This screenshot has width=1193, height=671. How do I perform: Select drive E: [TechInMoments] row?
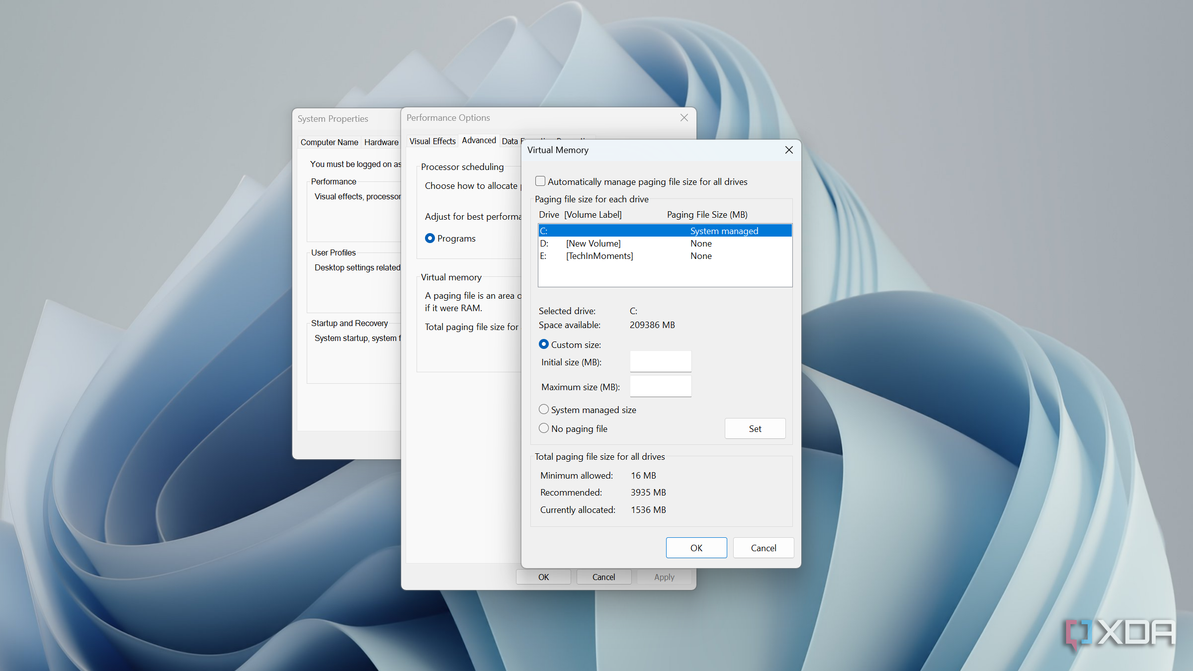tap(665, 256)
